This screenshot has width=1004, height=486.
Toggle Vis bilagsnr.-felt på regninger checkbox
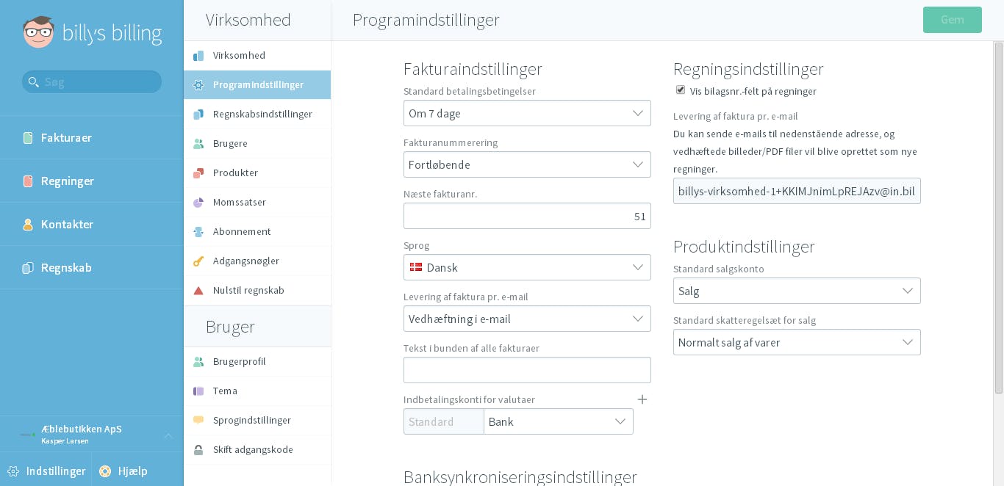(x=681, y=90)
